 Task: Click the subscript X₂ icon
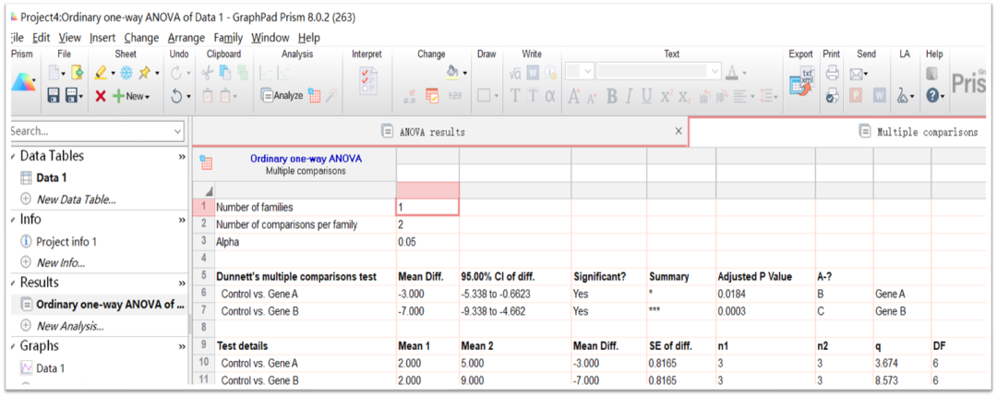pos(684,96)
